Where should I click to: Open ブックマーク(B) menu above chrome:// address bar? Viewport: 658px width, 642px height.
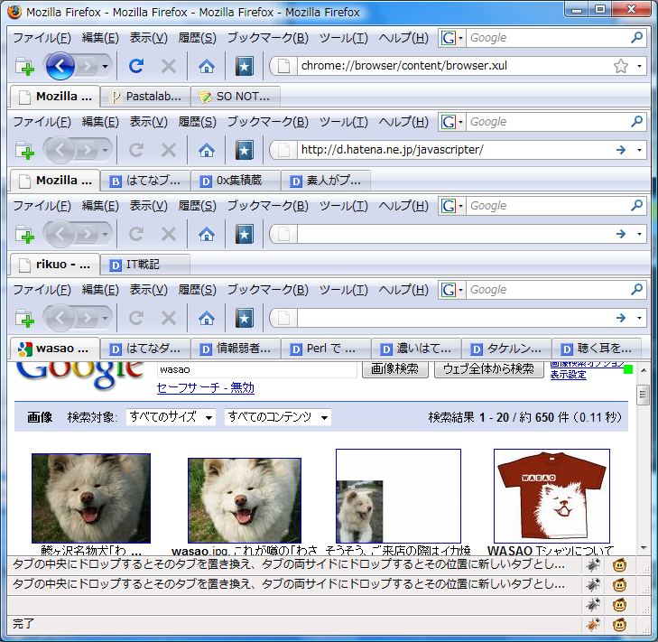coord(268,38)
